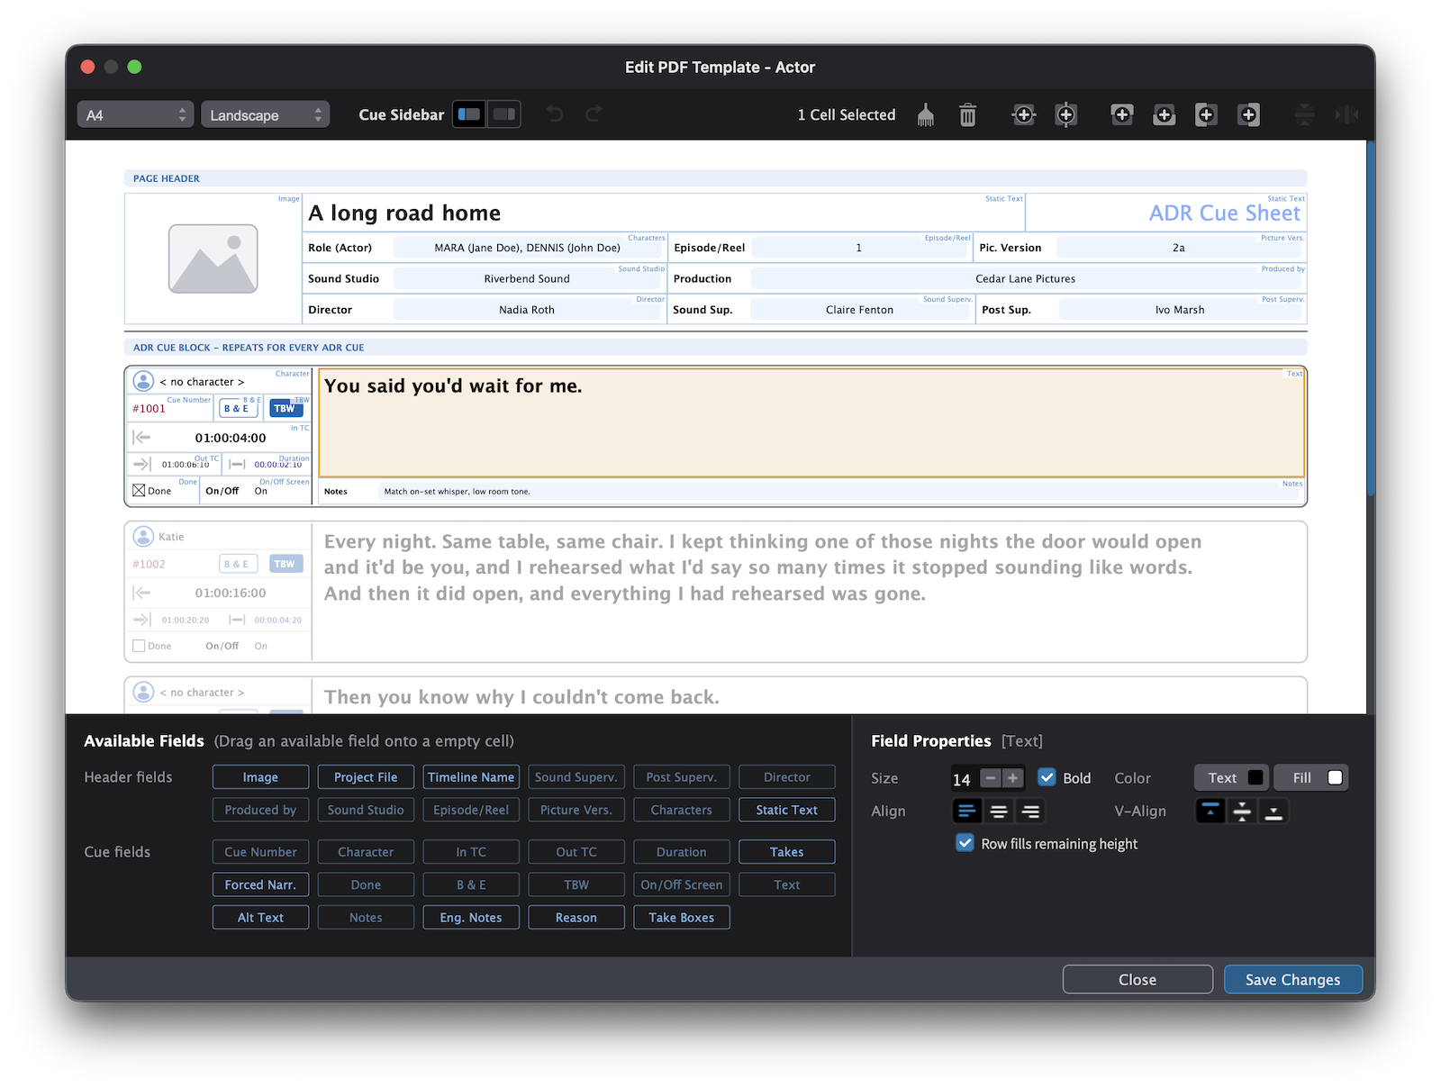The height and width of the screenshot is (1088, 1441).
Task: Click the redo arrow in the toolbar
Action: tap(594, 114)
